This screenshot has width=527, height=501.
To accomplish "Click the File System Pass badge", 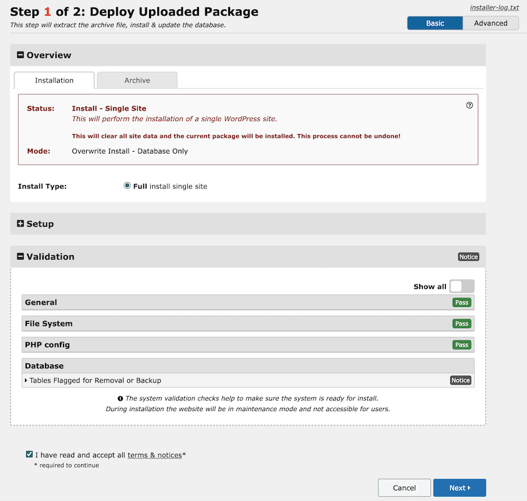I will coord(462,323).
